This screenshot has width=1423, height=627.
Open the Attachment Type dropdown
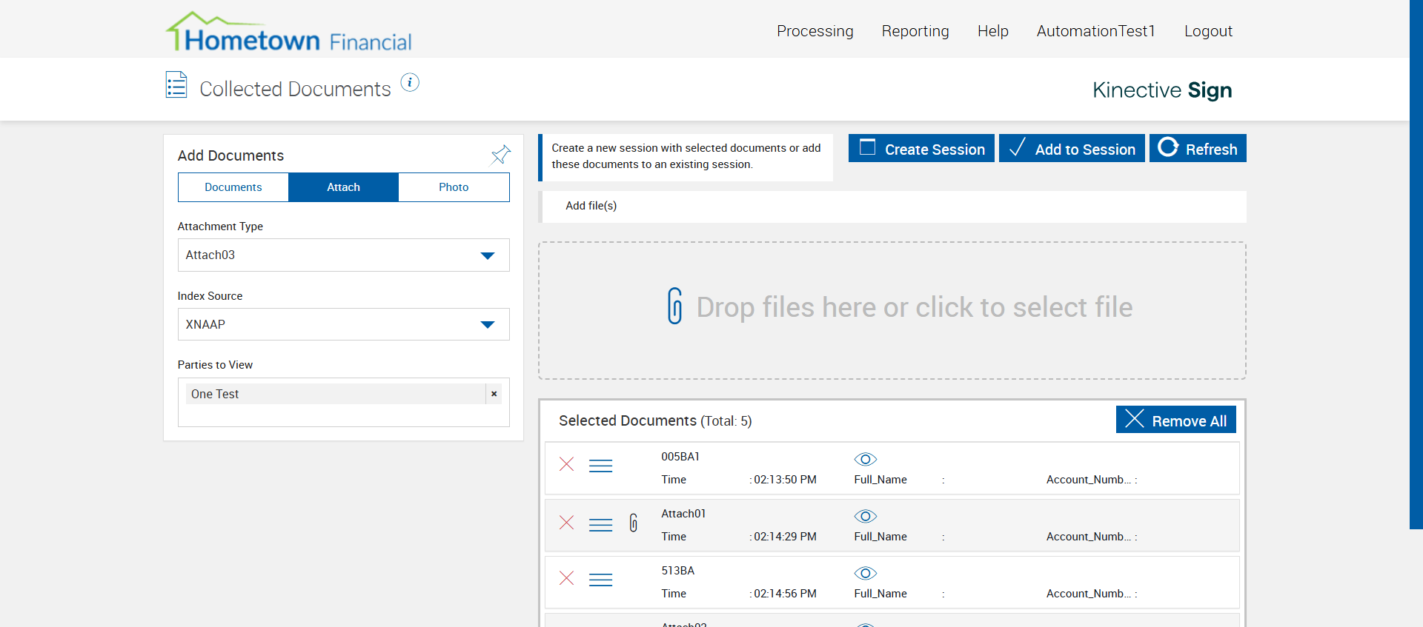pyautogui.click(x=343, y=255)
